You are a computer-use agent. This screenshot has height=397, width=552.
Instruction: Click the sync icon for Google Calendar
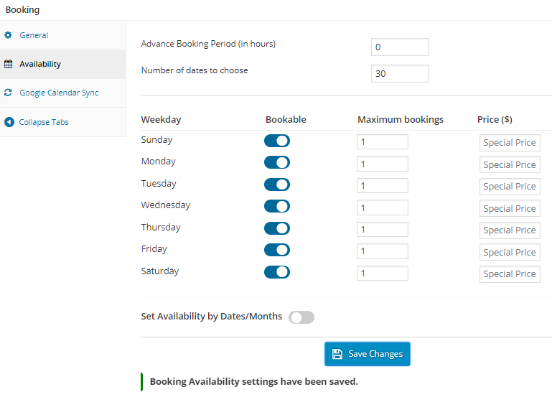click(9, 93)
